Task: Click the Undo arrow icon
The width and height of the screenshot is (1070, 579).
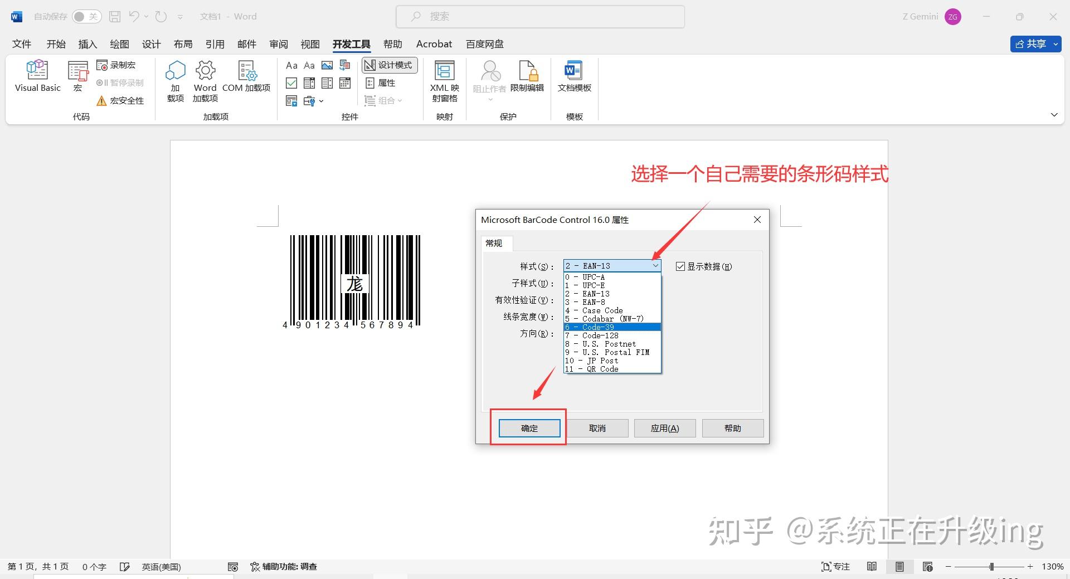Action: [134, 17]
